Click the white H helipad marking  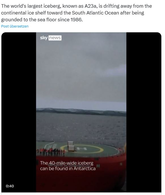pyautogui.click(x=82, y=149)
